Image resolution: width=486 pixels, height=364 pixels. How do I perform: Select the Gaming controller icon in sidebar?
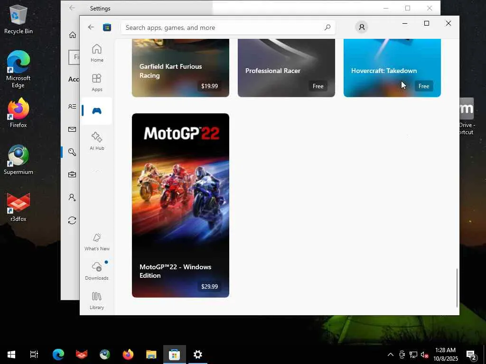coord(97,111)
